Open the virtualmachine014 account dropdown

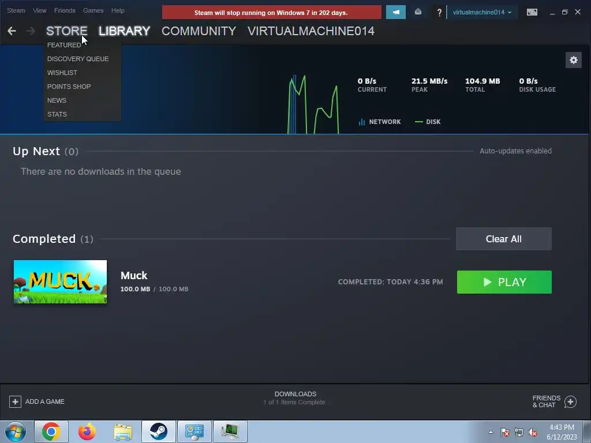point(482,12)
